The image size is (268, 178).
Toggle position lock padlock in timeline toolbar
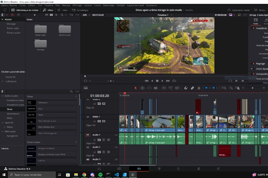[x=199, y=88]
